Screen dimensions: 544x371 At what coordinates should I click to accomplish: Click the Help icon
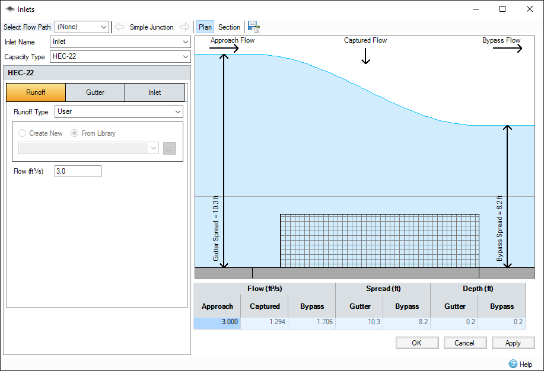pos(513,364)
